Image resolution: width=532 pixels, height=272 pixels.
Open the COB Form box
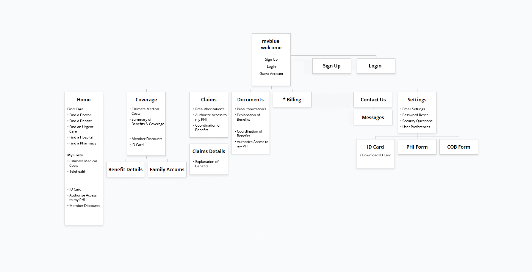coord(459,147)
